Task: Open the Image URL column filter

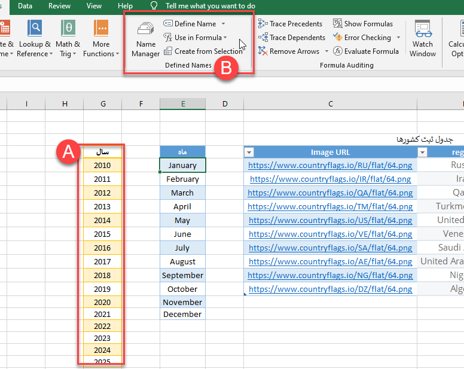Action: tap(249, 153)
